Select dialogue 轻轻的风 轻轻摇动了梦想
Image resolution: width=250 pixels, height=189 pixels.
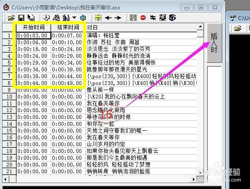click(141, 165)
